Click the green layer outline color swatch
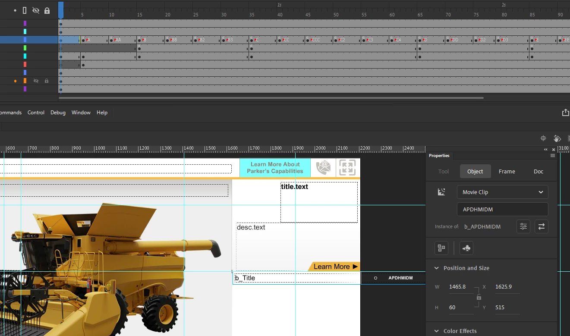Viewport: 570px width, 336px height. pos(25,48)
